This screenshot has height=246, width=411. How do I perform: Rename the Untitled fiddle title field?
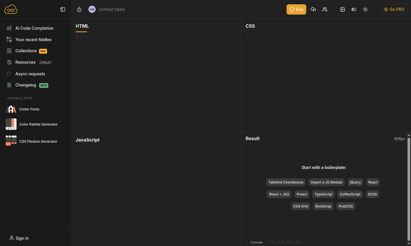[x=112, y=9]
